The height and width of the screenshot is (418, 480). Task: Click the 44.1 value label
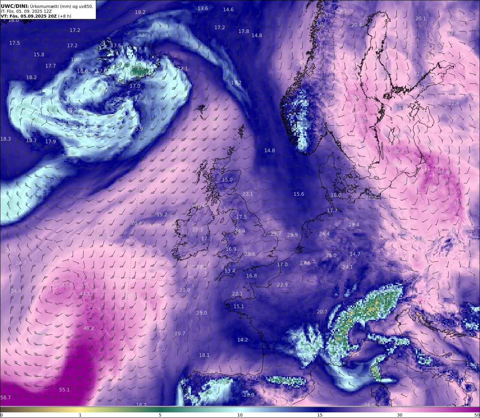click(x=85, y=294)
